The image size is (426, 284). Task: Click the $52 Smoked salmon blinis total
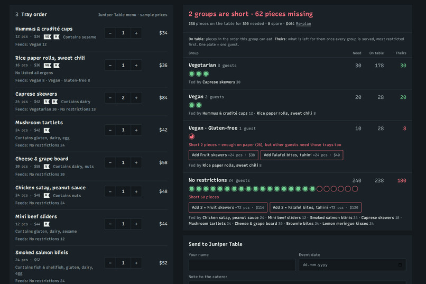click(x=163, y=263)
